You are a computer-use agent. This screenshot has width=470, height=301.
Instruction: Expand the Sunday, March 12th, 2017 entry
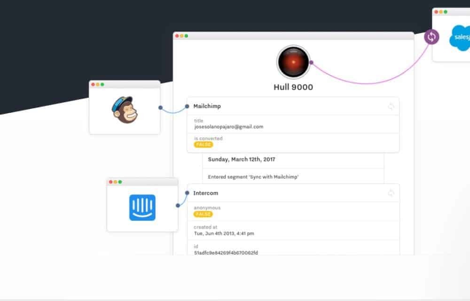(x=242, y=160)
